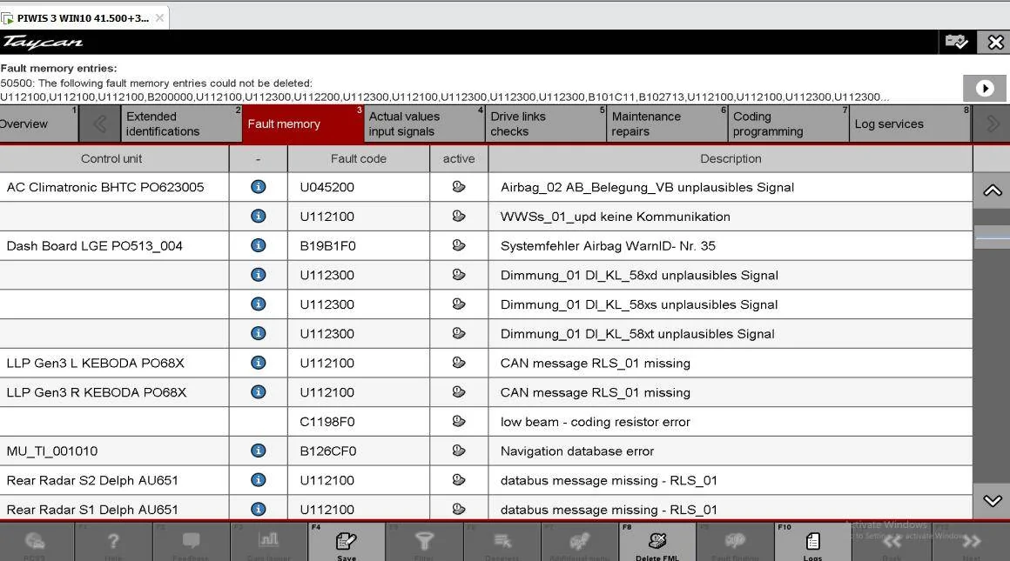Click description low beam coding resistor error
This screenshot has width=1010, height=561.
[x=596, y=421]
